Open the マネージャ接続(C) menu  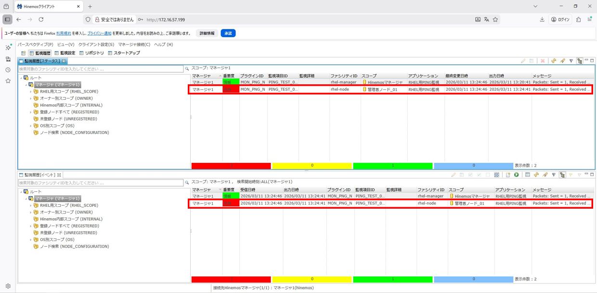(134, 44)
